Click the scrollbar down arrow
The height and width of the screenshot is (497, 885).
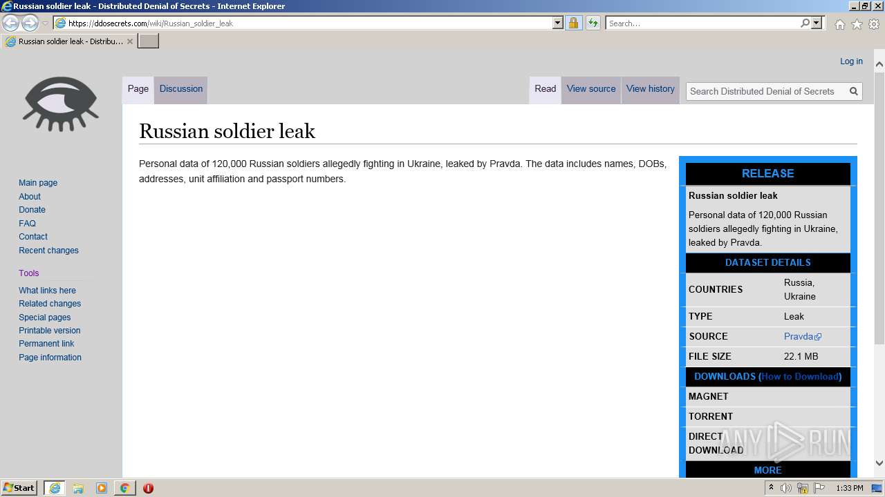pos(879,463)
